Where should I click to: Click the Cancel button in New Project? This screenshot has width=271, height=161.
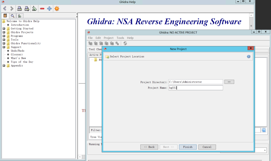tap(207, 147)
